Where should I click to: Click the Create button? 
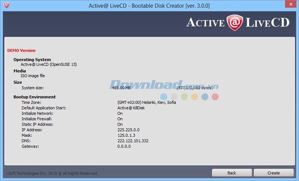tap(274, 173)
